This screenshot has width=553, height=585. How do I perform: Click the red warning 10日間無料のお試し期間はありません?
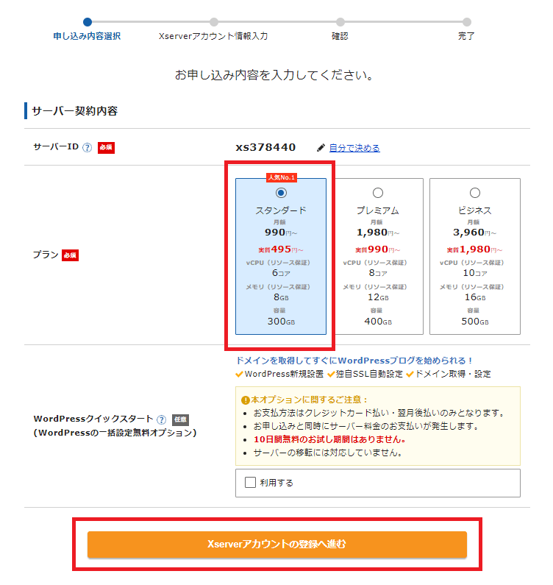tap(329, 439)
